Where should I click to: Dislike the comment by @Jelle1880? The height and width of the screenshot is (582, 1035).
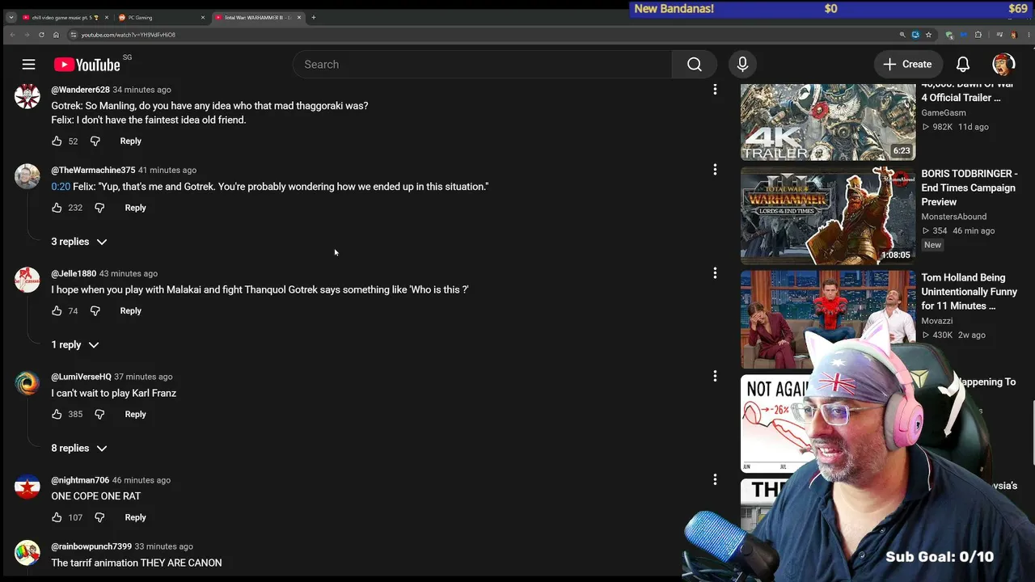coord(95,310)
